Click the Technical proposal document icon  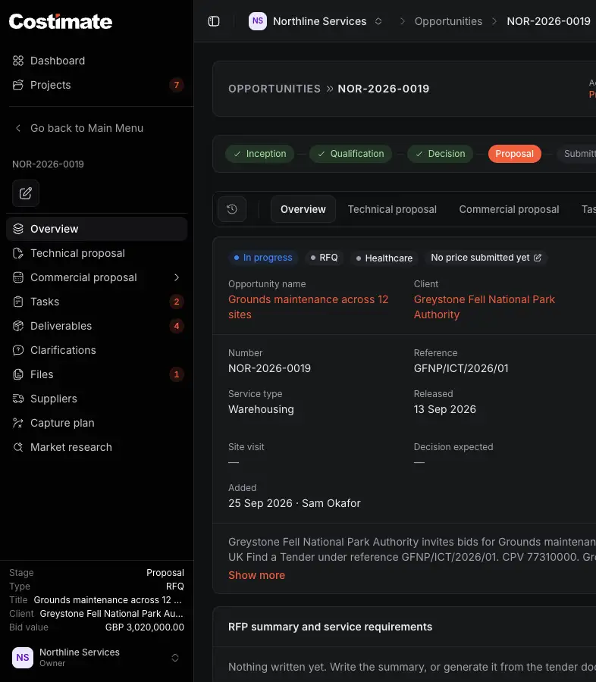(x=18, y=253)
